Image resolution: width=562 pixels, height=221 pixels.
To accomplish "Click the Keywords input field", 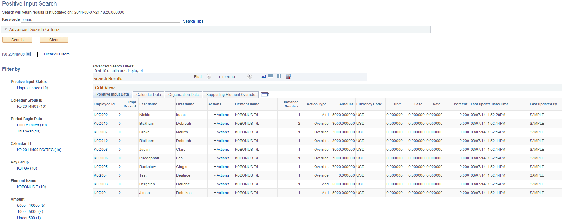I will coord(100,19).
